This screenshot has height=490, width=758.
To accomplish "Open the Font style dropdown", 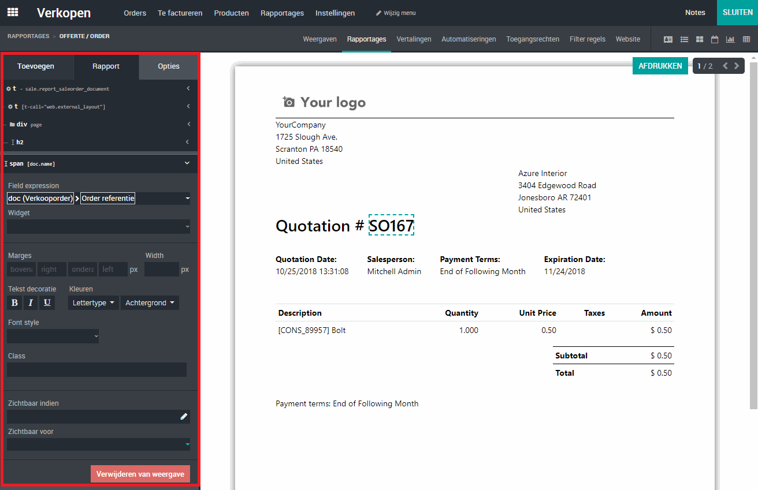I will 53,335.
